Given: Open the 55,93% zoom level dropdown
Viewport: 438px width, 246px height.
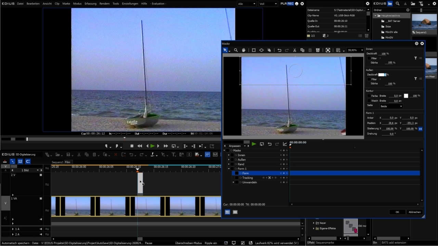Looking at the screenshot, I should 355,50.
